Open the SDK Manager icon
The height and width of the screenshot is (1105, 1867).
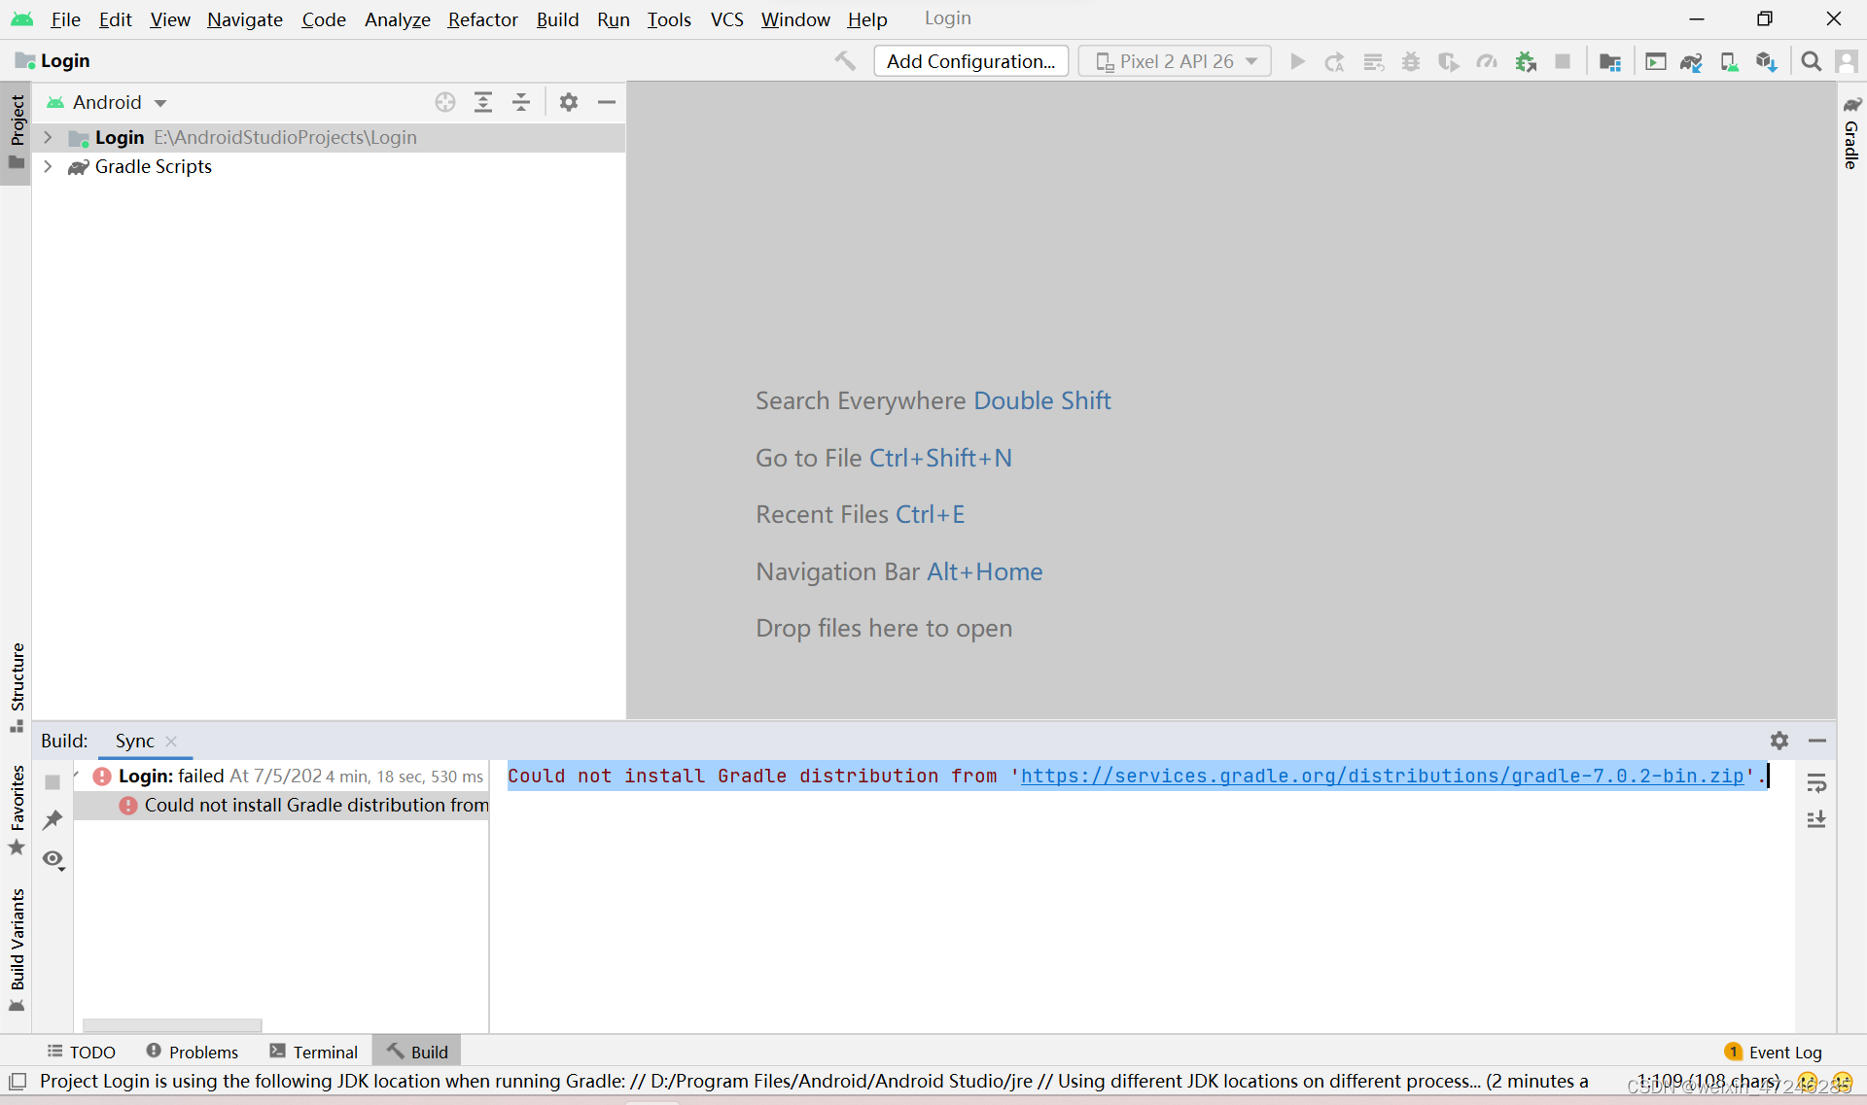[1767, 61]
